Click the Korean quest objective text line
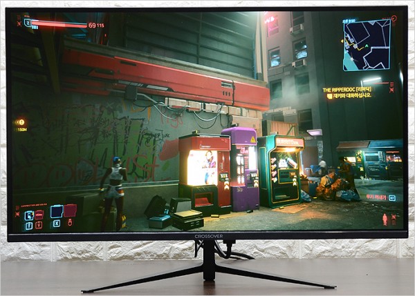The width and height of the screenshot is (415, 296). 352,96
